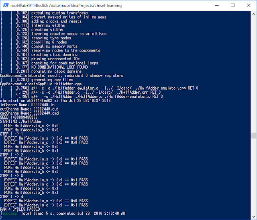Click the final EXPECT io_c 0x1 == 0x1 PASS line
The width and height of the screenshot is (257, 220).
click(x=46, y=205)
